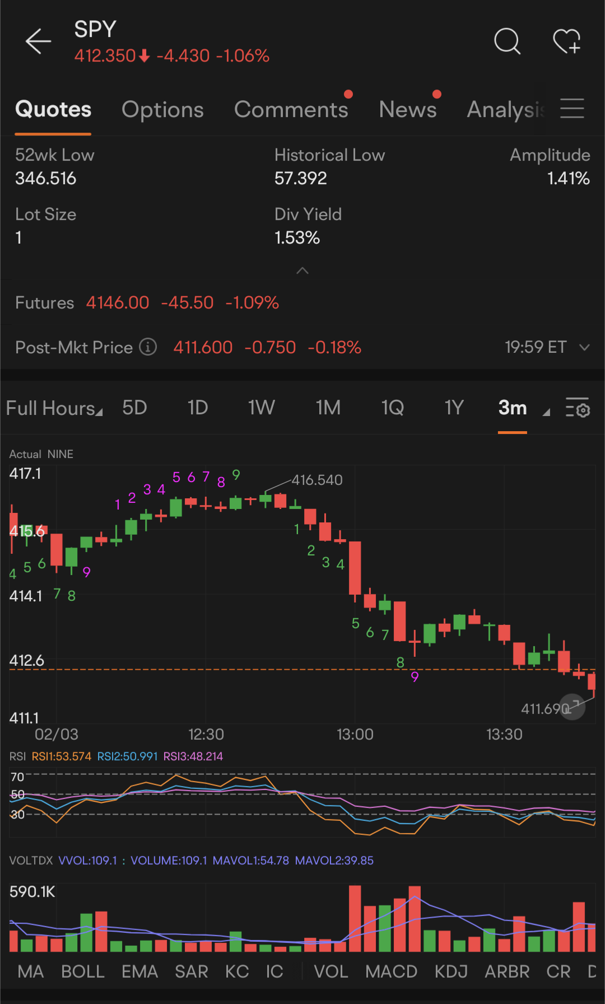Tap the Post-Mkt Price info icon
Image resolution: width=605 pixels, height=1004 pixels.
pyautogui.click(x=148, y=347)
